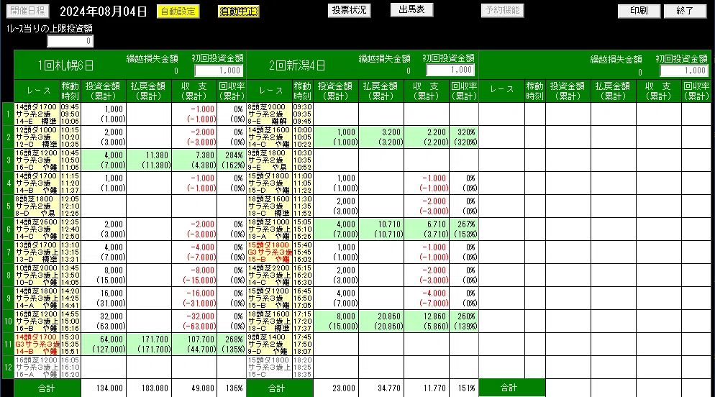The height and width of the screenshot is (397, 715).
Task: Focus 初回投資金額 field for 2回新潟4日
Action: [450, 70]
